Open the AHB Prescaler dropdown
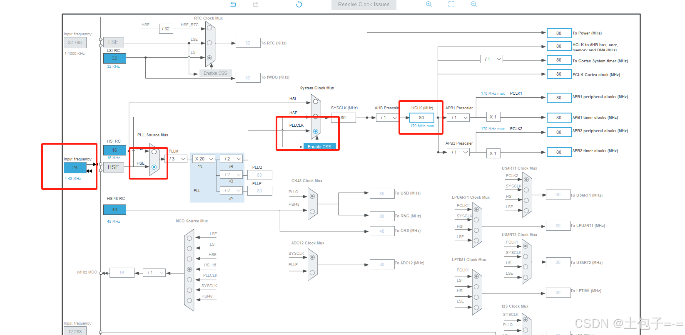The width and height of the screenshot is (685, 335). 388,118
